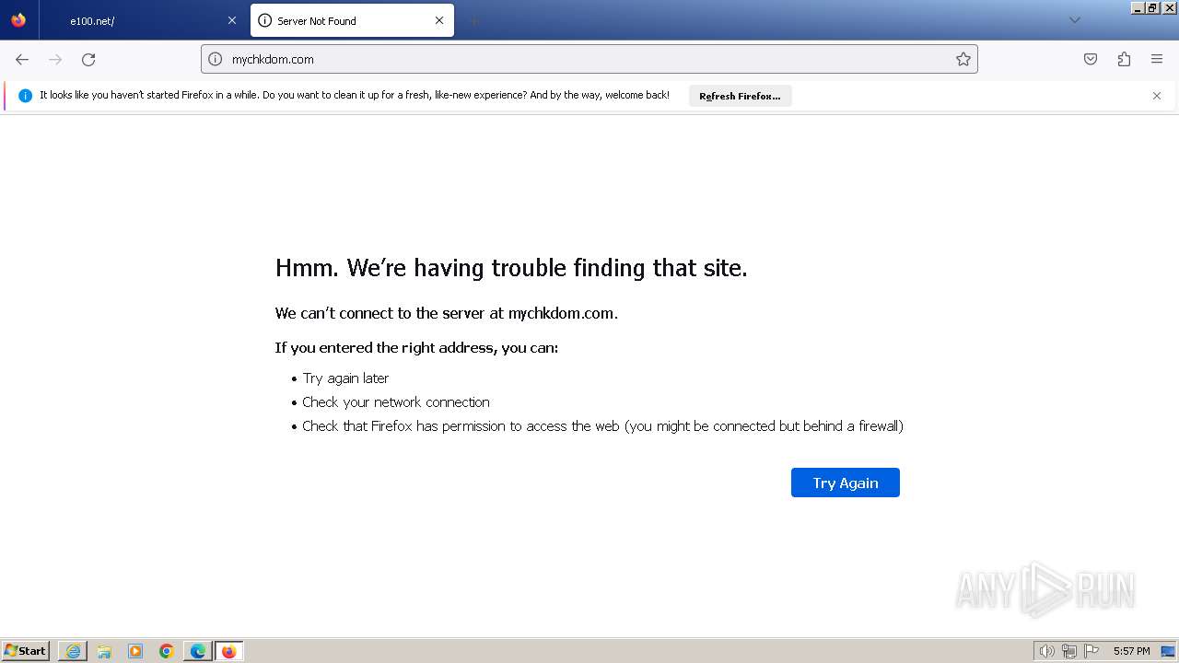Click the Firefox permission firewall bullet text

(602, 426)
